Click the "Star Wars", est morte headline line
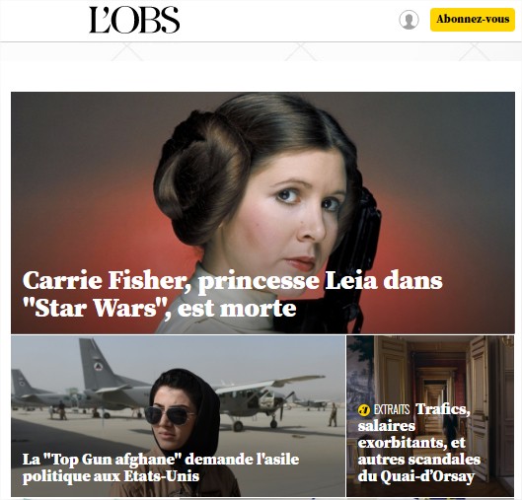 159,308
